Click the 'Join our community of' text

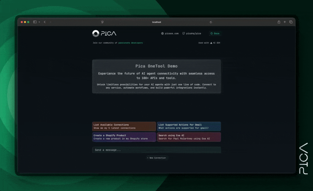pyautogui.click(x=105, y=43)
